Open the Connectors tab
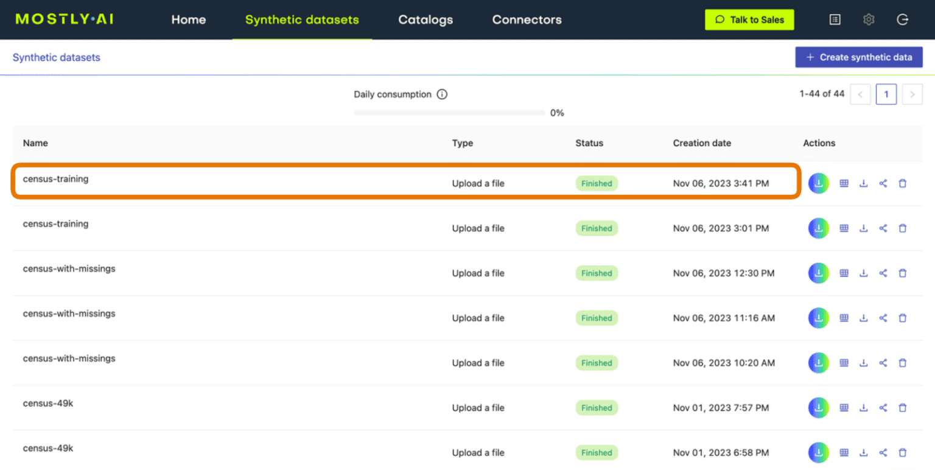Image resolution: width=935 pixels, height=470 pixels. (527, 19)
